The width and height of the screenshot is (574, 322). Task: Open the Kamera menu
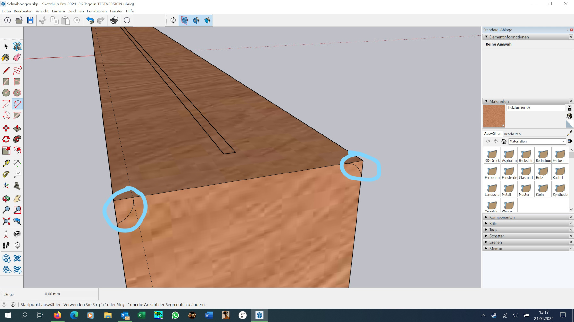click(58, 11)
